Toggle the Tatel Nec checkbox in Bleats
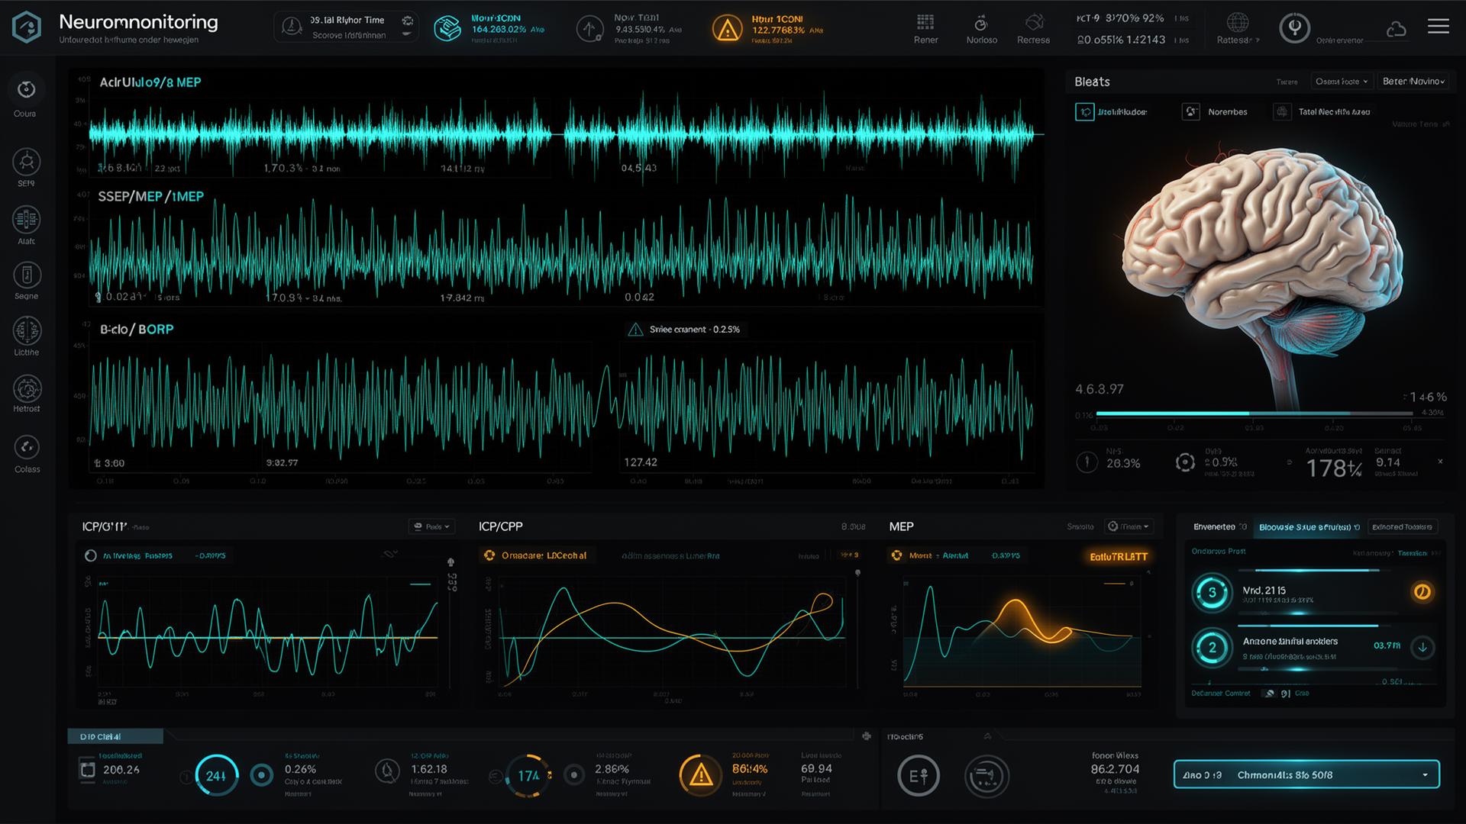 pos(1282,112)
